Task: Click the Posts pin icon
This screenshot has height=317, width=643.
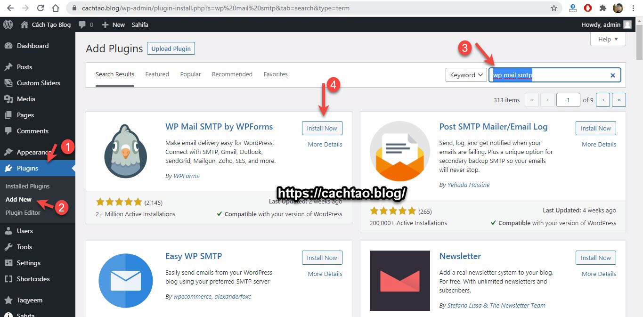Action: tap(8, 67)
